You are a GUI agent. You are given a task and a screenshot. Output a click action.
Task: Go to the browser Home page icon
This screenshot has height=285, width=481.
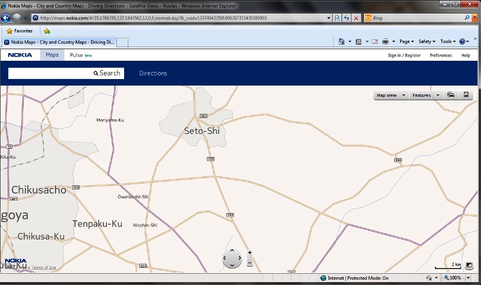342,41
